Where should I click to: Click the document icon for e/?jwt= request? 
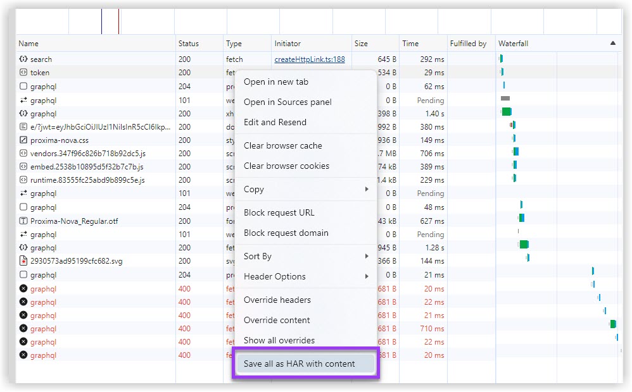23,127
